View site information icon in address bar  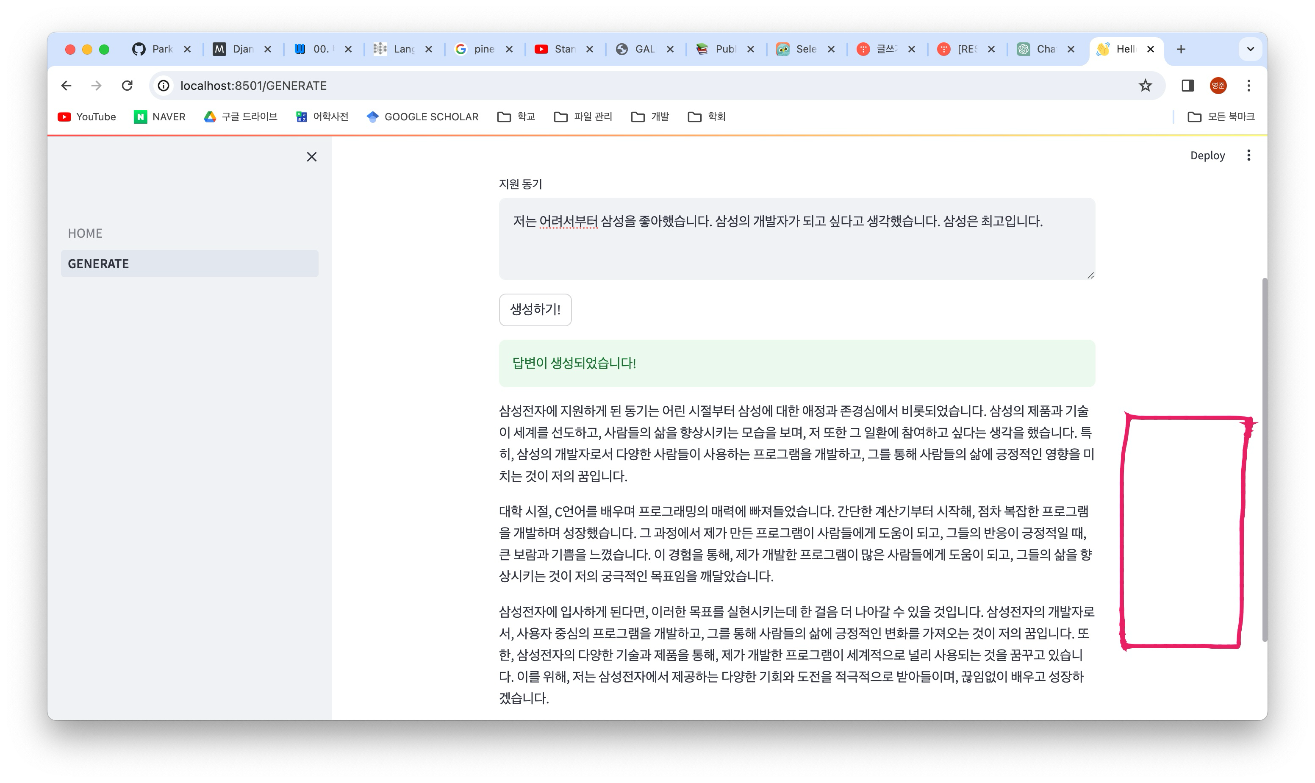(164, 86)
